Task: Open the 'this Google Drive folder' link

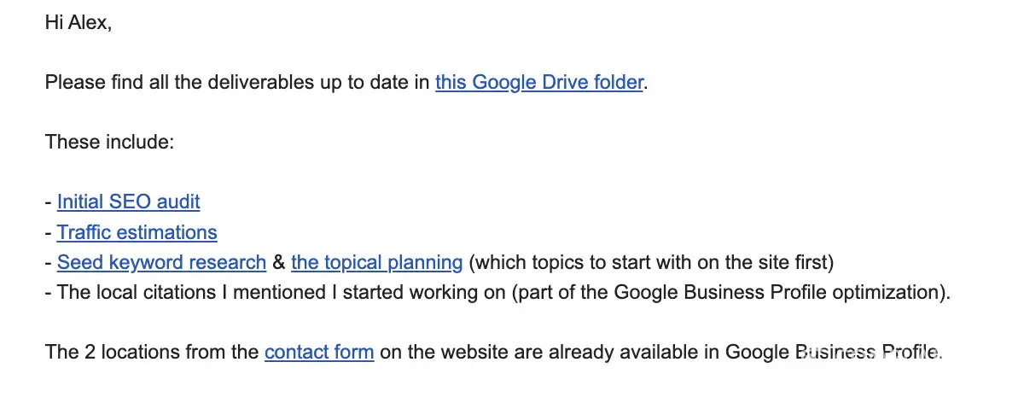Action: click(x=538, y=83)
